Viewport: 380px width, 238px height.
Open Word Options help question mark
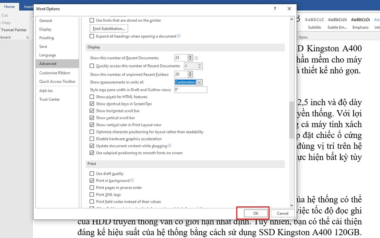click(275, 9)
